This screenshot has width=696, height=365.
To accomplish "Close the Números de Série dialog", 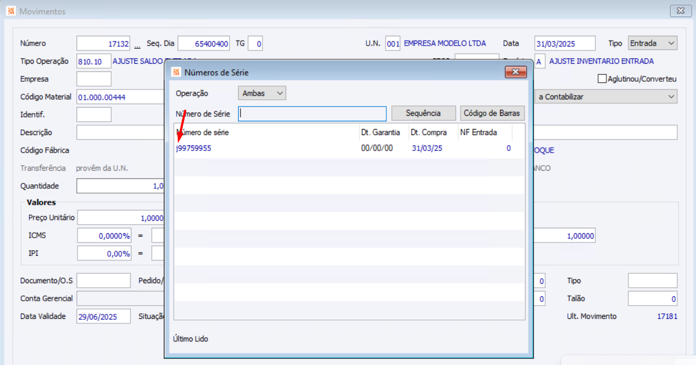I will [516, 72].
